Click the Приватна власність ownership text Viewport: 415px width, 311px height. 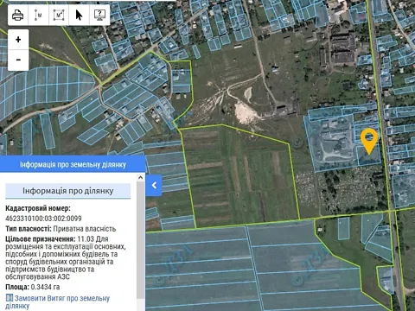pos(85,229)
